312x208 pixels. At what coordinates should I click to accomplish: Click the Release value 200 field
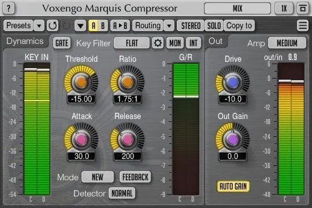(127, 156)
